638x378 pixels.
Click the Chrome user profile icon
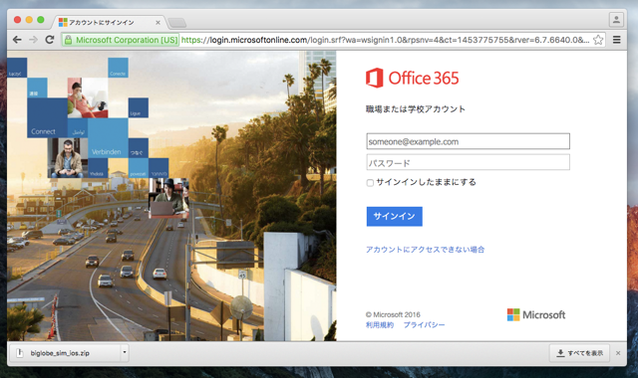point(616,19)
